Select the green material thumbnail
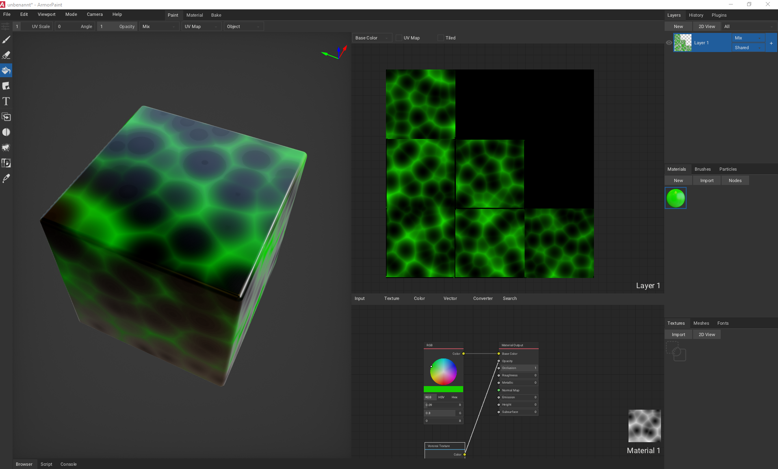Image resolution: width=778 pixels, height=469 pixels. [x=676, y=198]
